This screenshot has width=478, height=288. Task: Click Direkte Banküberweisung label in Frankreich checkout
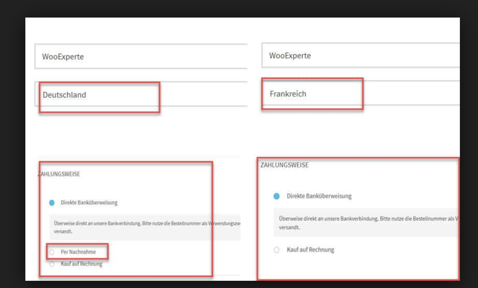[319, 196]
